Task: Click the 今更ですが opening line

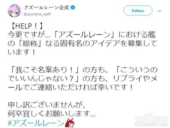Action: [26, 35]
